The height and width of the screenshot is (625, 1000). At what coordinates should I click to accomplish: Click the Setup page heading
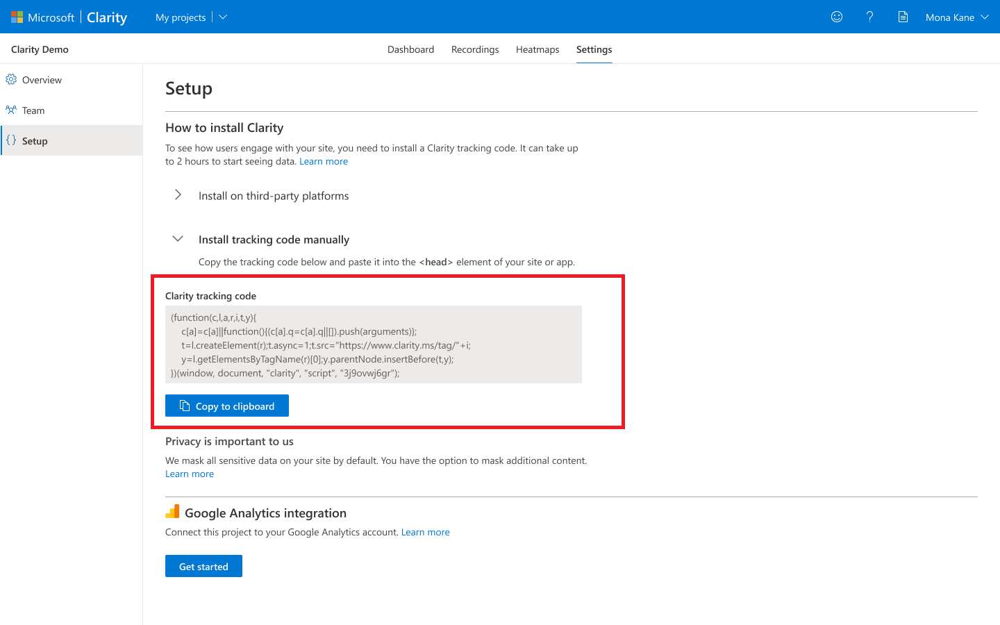(x=189, y=88)
